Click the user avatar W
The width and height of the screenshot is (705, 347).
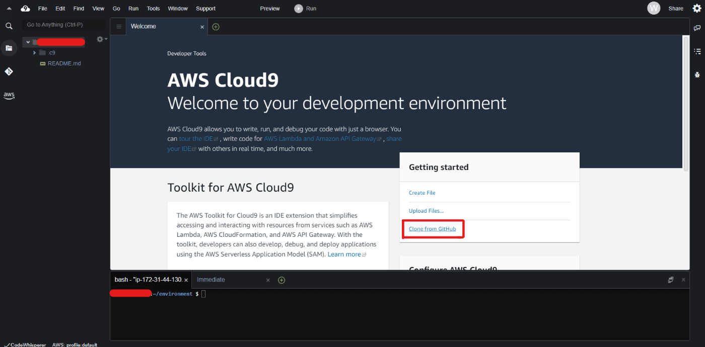coord(654,8)
